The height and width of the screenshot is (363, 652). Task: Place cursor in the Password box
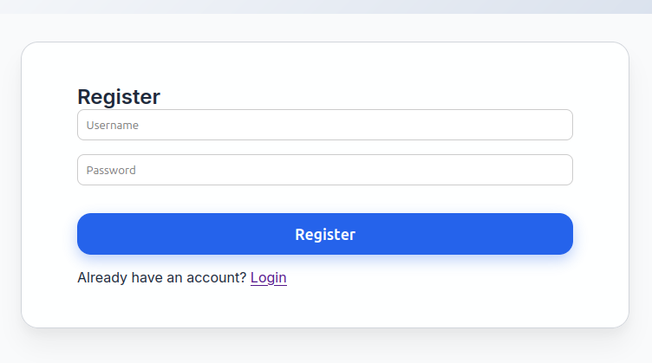[x=324, y=170]
